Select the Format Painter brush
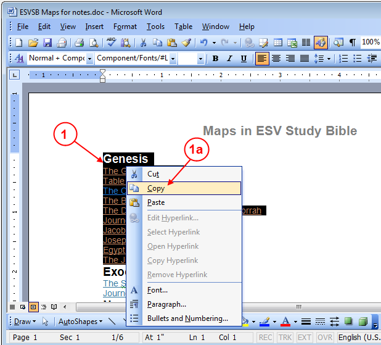Screen dimensions: 381x345 tap(186, 43)
